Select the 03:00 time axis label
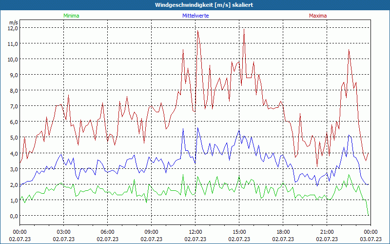390x244 pixels. (x=63, y=232)
